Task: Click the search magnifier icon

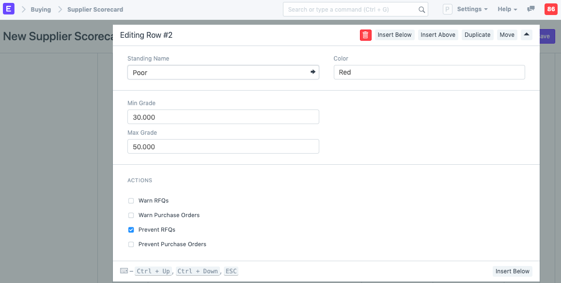Action: [421, 9]
